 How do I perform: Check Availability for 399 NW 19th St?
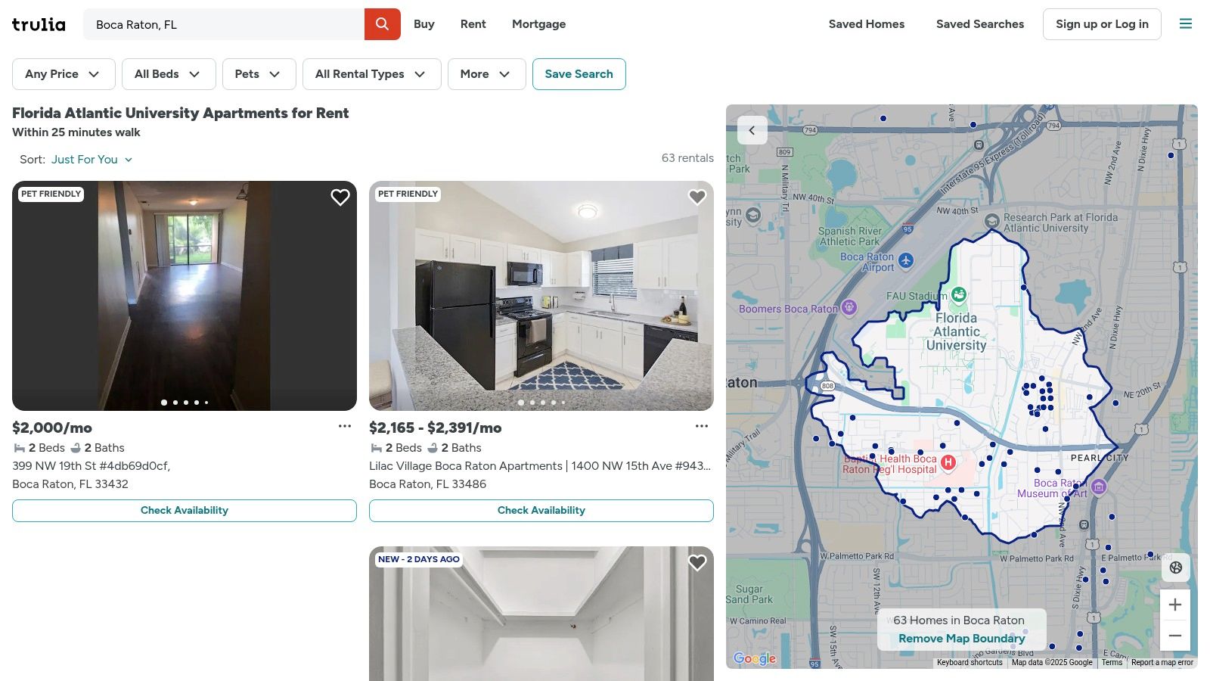[185, 511]
